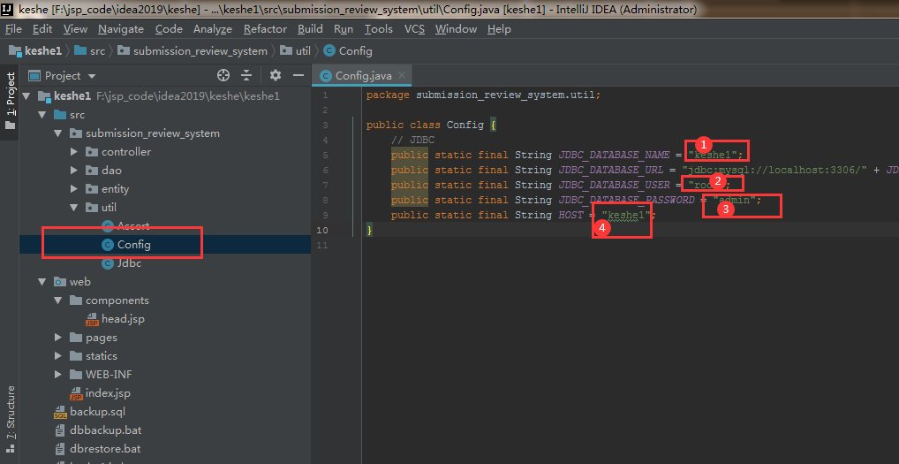
Task: Open the Help menu
Action: click(499, 28)
